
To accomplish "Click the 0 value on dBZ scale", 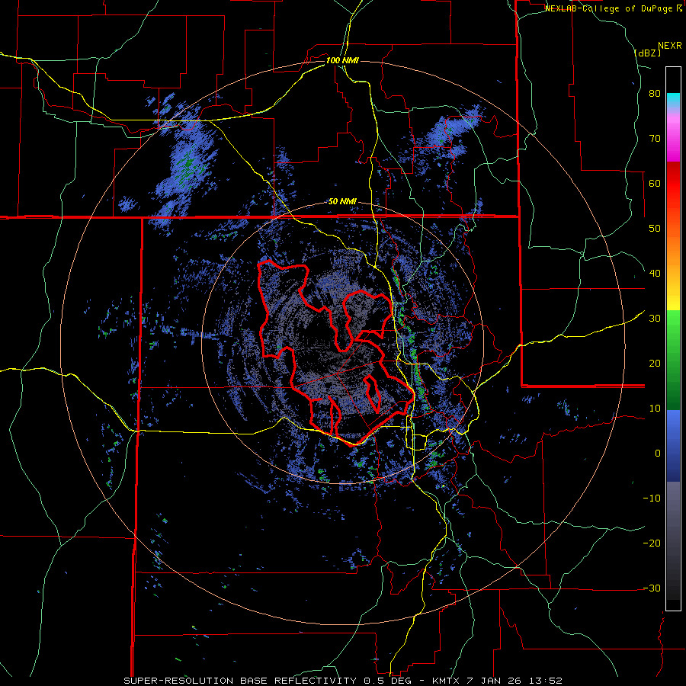I will tap(658, 454).
